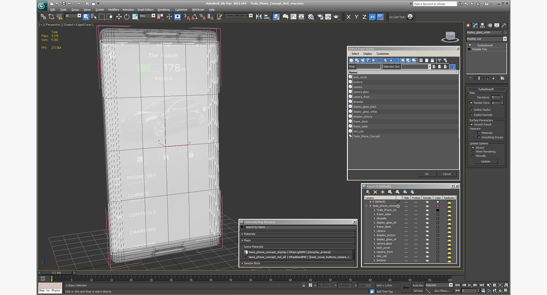547x295 pixels.
Task: Click ViewCube home cube in viewport
Action: [450, 36]
